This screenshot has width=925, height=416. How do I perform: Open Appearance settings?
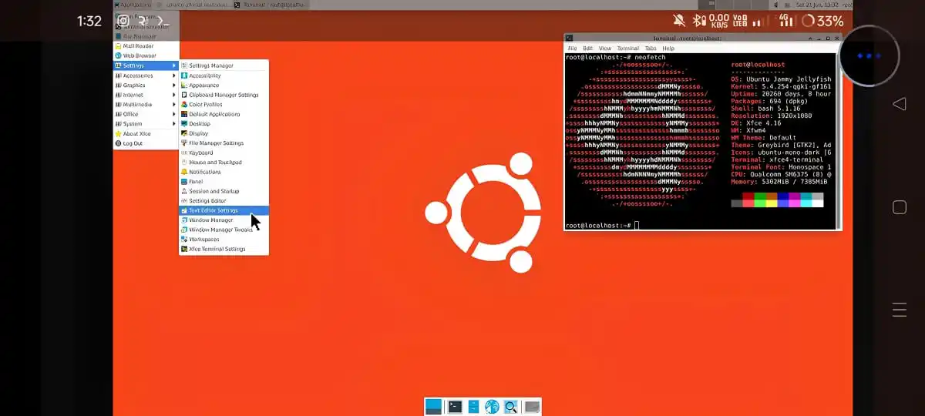tap(224, 86)
